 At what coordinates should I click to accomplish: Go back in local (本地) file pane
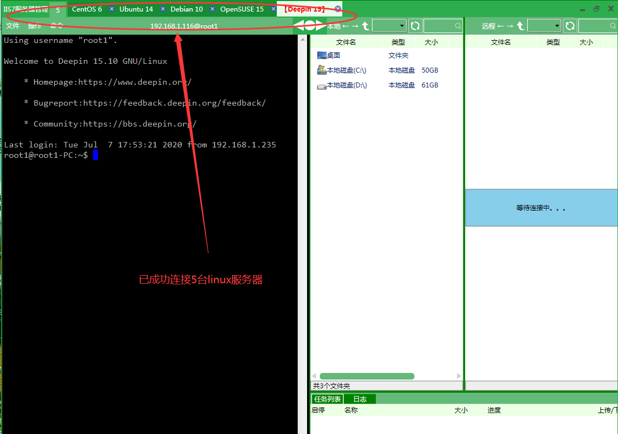(346, 26)
